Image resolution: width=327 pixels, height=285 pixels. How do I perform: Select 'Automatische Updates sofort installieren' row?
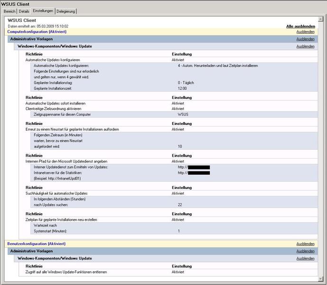coord(171,104)
